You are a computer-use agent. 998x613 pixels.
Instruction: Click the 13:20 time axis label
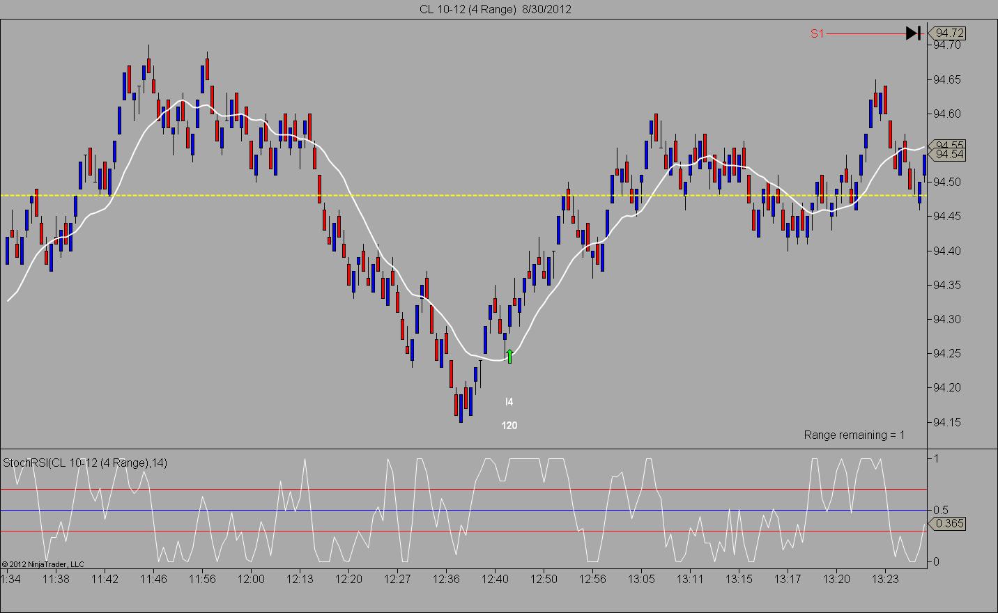pos(836,579)
